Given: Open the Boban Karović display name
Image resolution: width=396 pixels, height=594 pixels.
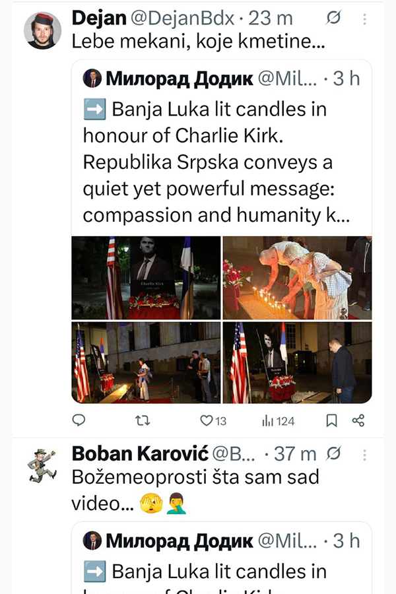Looking at the screenshot, I should click(x=140, y=453).
